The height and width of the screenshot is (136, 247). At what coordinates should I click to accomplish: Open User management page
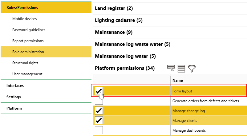click(x=27, y=74)
